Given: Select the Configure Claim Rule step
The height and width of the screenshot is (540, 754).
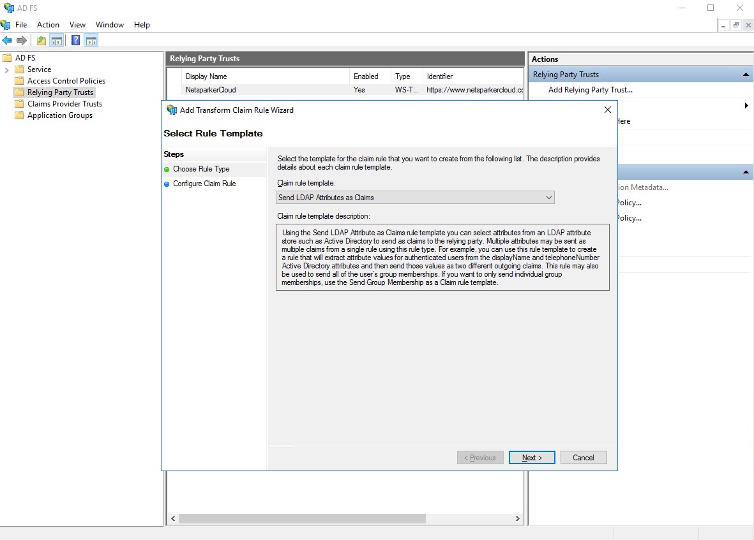Looking at the screenshot, I should point(204,184).
